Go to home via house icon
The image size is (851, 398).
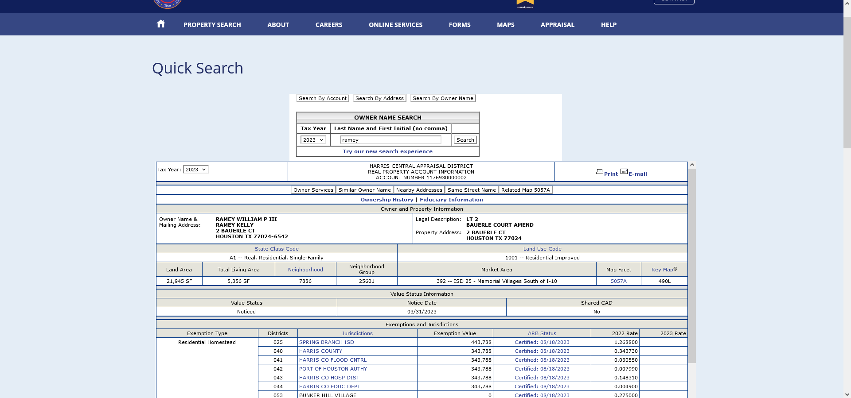click(161, 24)
